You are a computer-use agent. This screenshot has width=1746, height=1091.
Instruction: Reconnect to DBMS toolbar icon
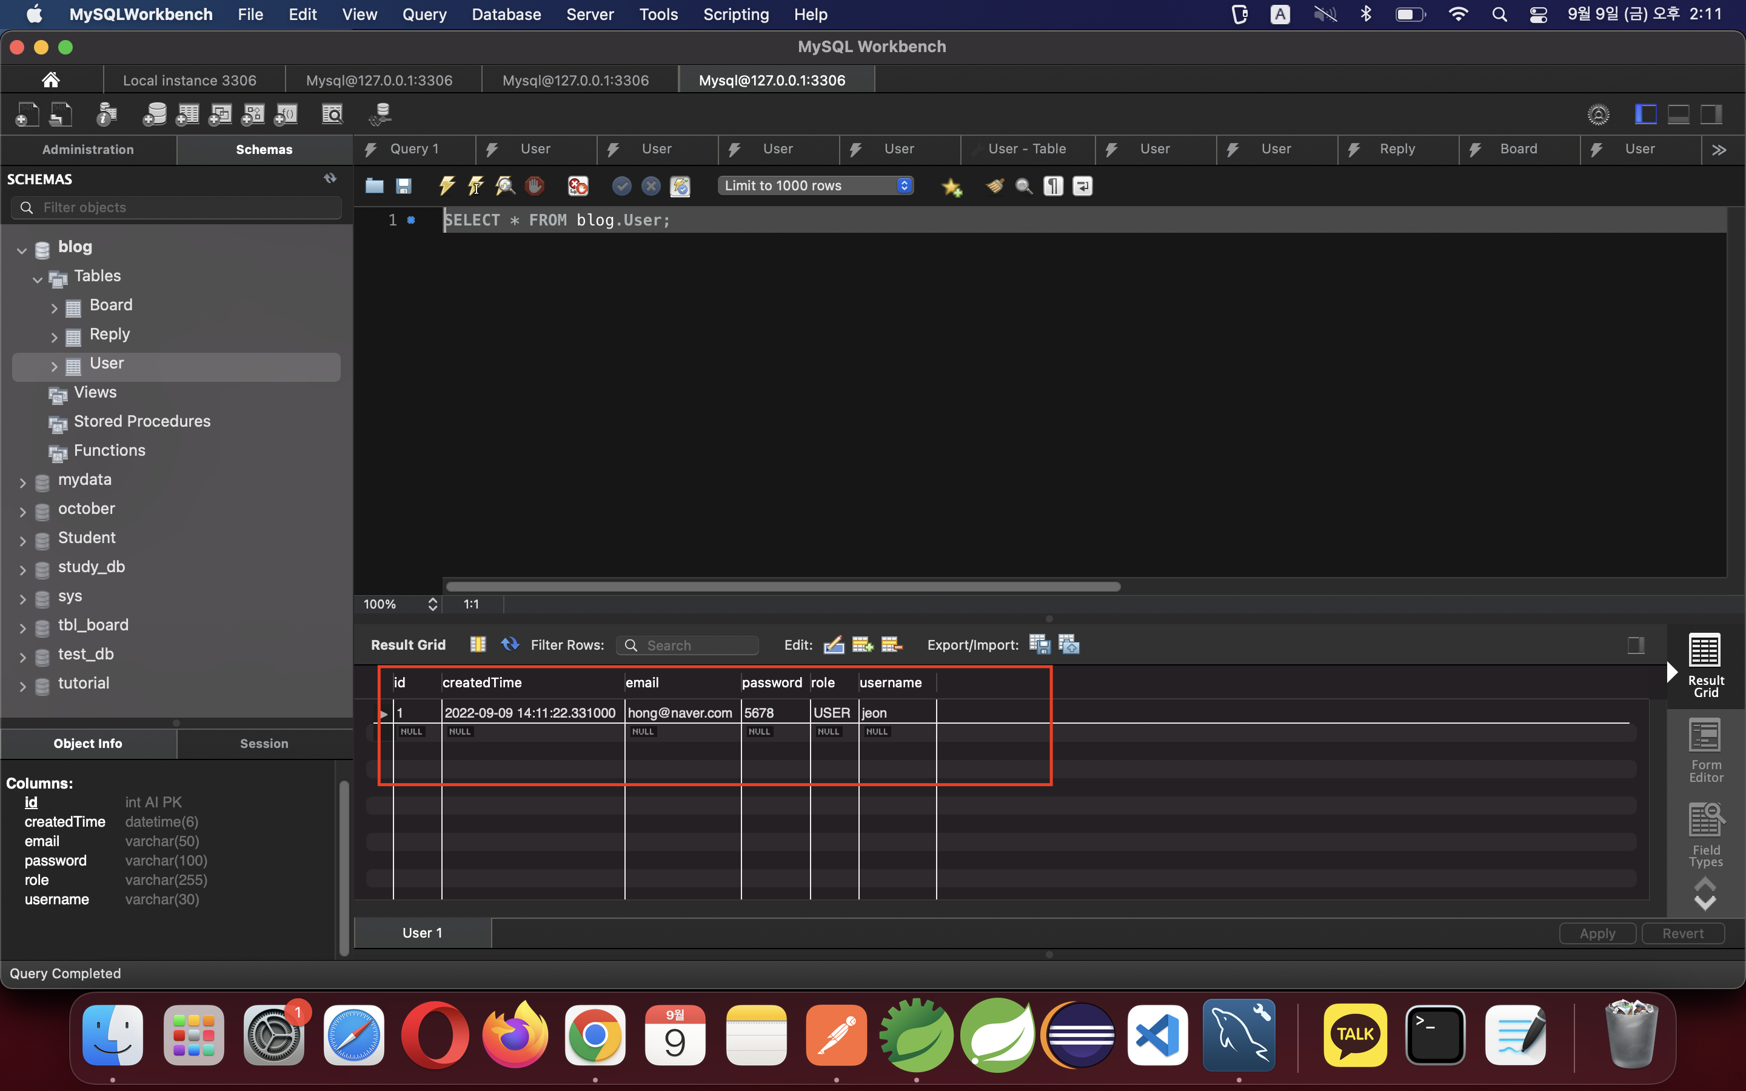(x=380, y=114)
